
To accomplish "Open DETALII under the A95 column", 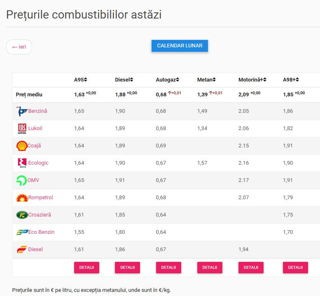I will (x=86, y=268).
